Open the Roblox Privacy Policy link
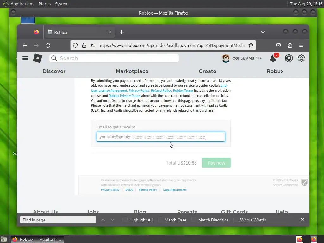324x243 pixels. click(x=125, y=96)
